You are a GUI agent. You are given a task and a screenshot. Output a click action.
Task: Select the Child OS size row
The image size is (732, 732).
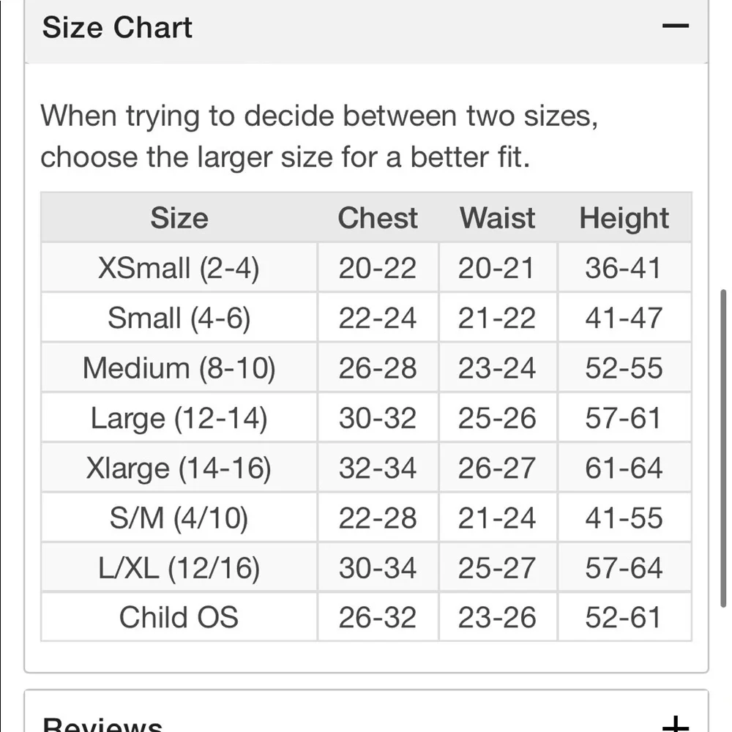[x=366, y=617]
